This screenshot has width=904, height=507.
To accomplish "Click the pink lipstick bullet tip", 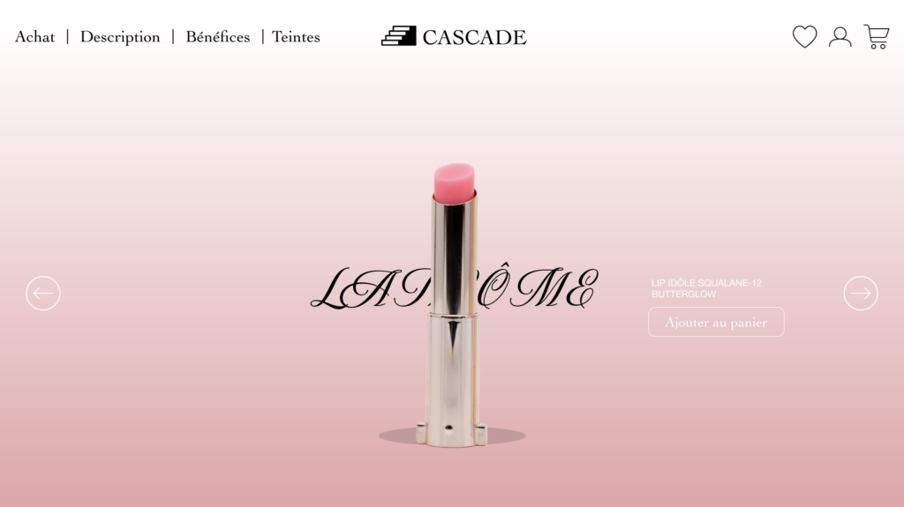I will 455,182.
